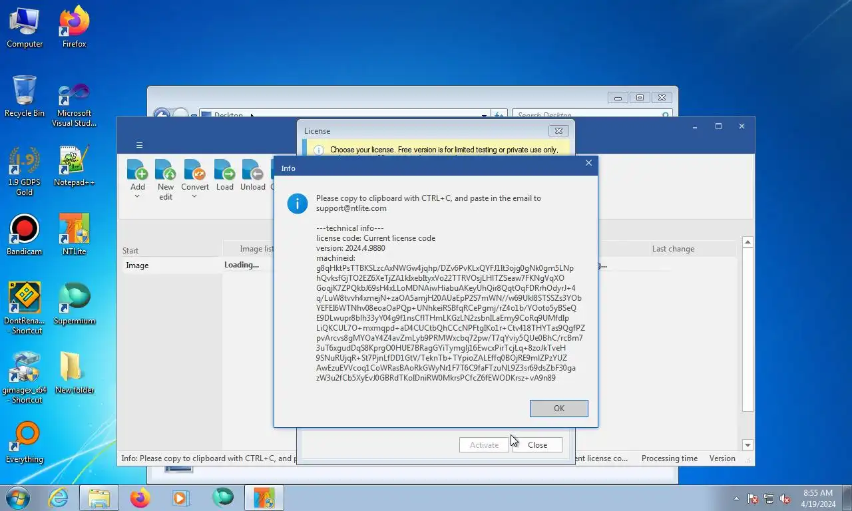Click Back button in Explorer window
852x511 pixels.
tap(162, 114)
